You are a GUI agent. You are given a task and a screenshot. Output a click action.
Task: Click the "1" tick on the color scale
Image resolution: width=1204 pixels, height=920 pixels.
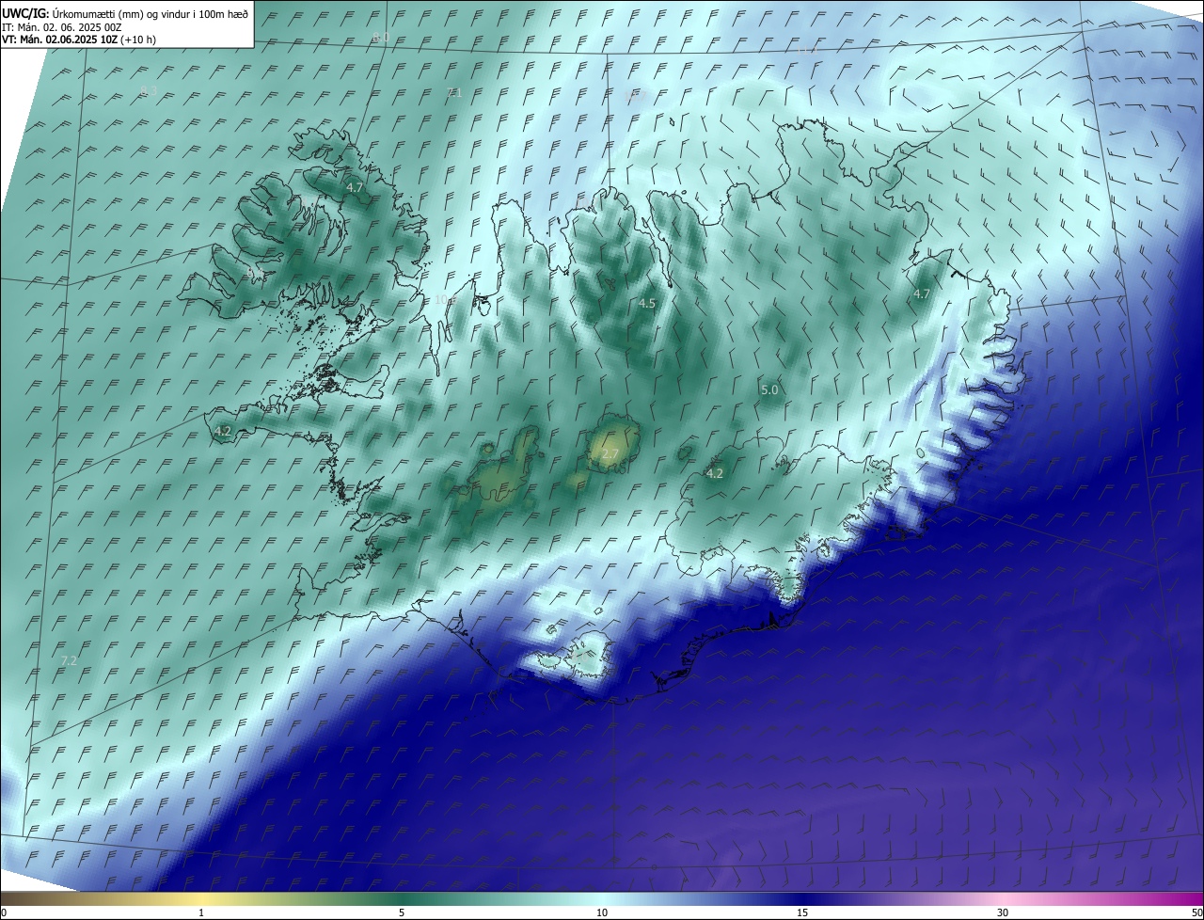pyautogui.click(x=201, y=912)
